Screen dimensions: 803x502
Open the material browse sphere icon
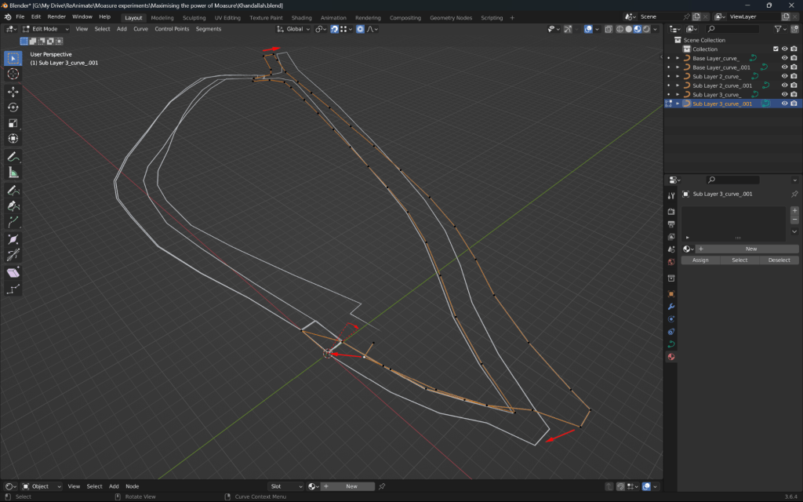coord(687,249)
